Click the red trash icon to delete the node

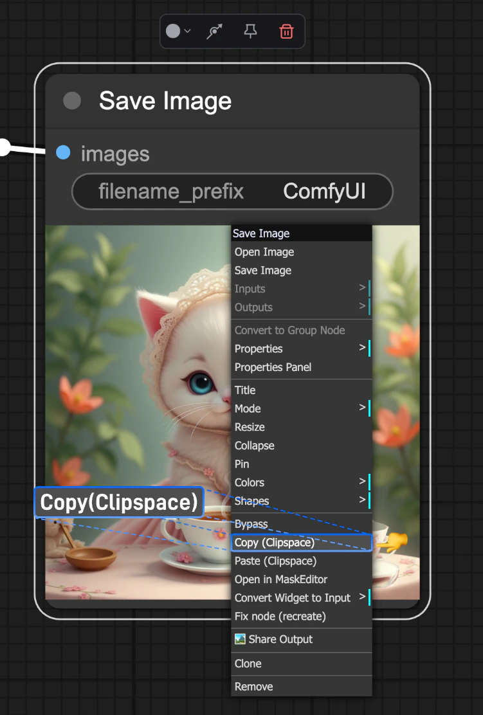tap(287, 31)
